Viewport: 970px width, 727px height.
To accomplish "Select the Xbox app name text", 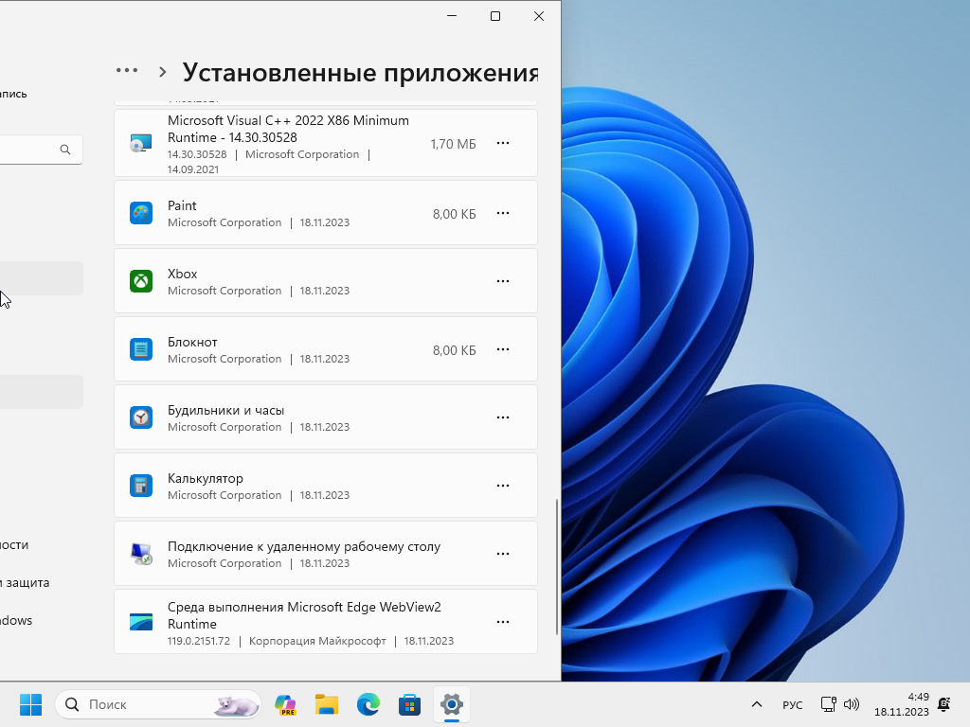I will click(183, 274).
